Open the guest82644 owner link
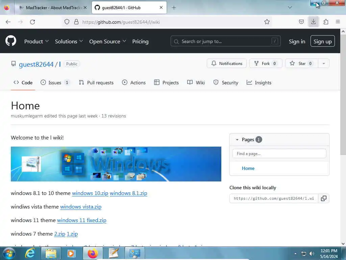 pyautogui.click(x=36, y=64)
